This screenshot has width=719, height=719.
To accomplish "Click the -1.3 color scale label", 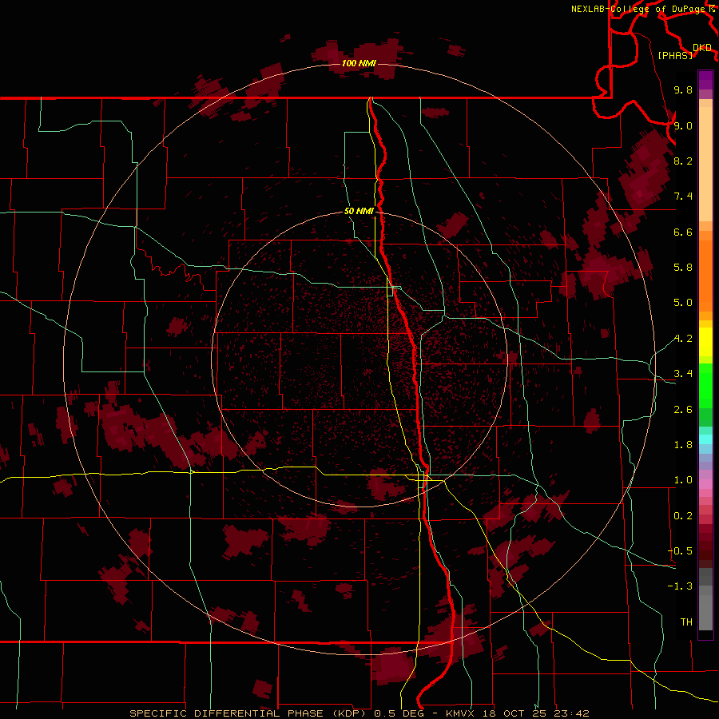I will tap(680, 586).
